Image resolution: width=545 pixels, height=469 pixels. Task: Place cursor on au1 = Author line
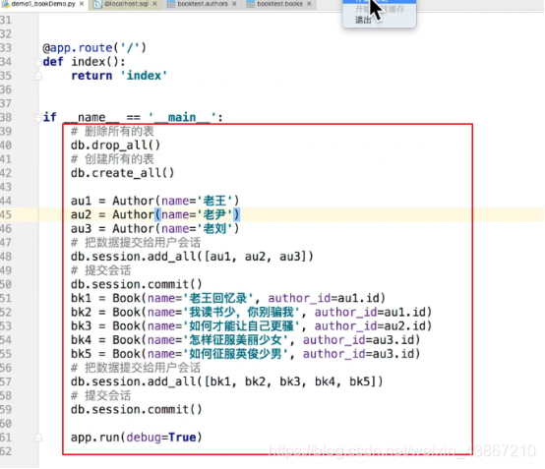click(155, 201)
